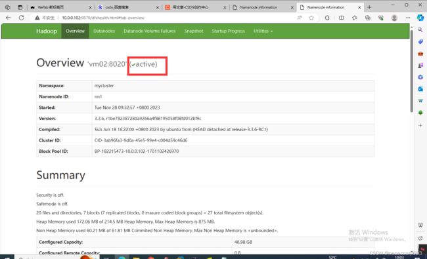This screenshot has width=427, height=259.
Task: Open the workspaces icon left of tabs
Action: (x=8, y=7)
